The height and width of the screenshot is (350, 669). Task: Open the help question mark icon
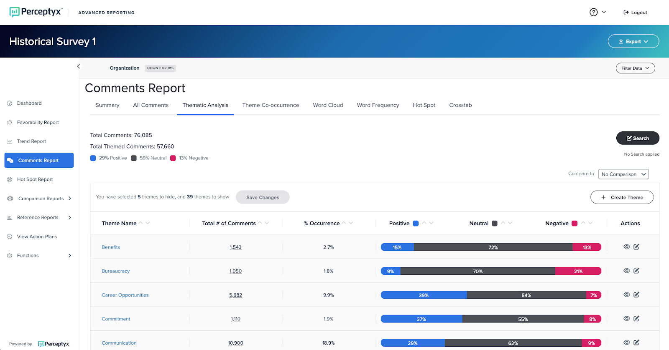tap(593, 13)
